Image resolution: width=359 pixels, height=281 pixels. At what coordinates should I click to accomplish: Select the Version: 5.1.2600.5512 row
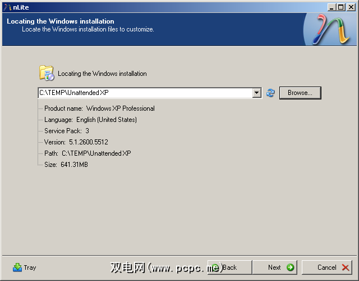tap(76, 142)
